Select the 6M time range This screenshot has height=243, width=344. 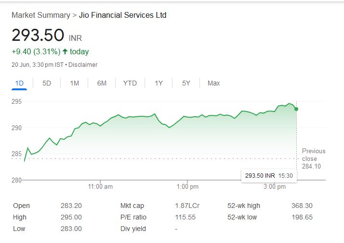point(102,83)
